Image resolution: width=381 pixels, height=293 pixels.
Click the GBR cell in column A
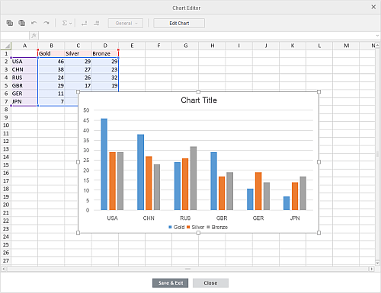pyautogui.click(x=24, y=85)
